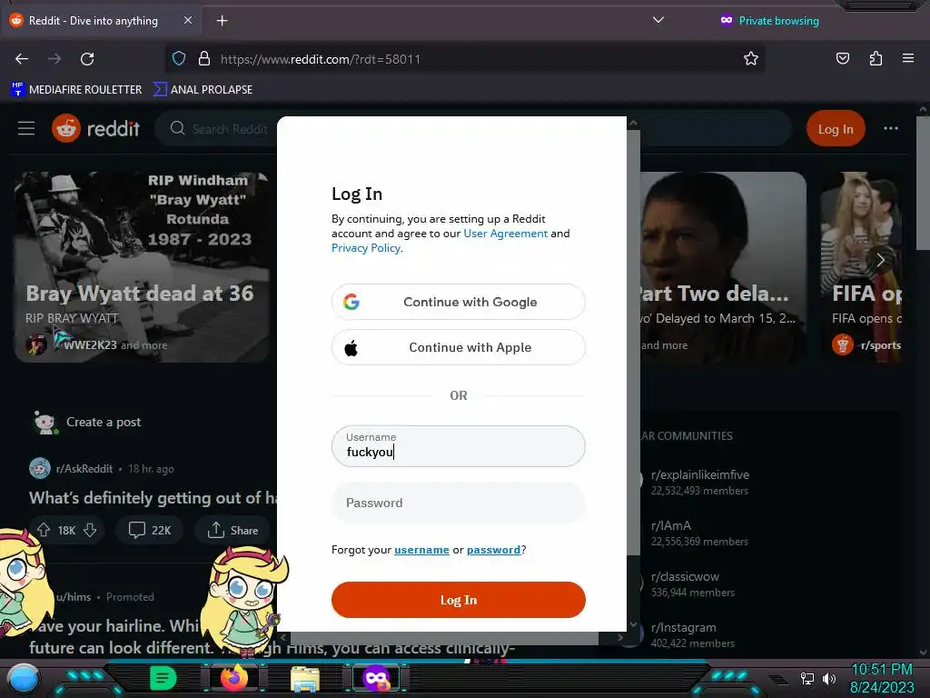The width and height of the screenshot is (930, 698).
Task: Click the browser back arrow
Action: pyautogui.click(x=22, y=59)
